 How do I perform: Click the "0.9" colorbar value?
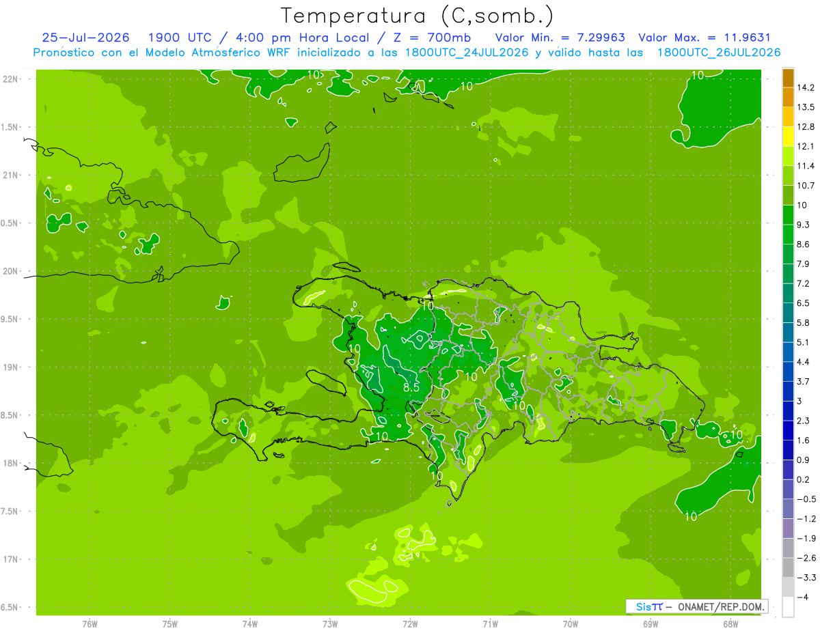[x=804, y=460]
